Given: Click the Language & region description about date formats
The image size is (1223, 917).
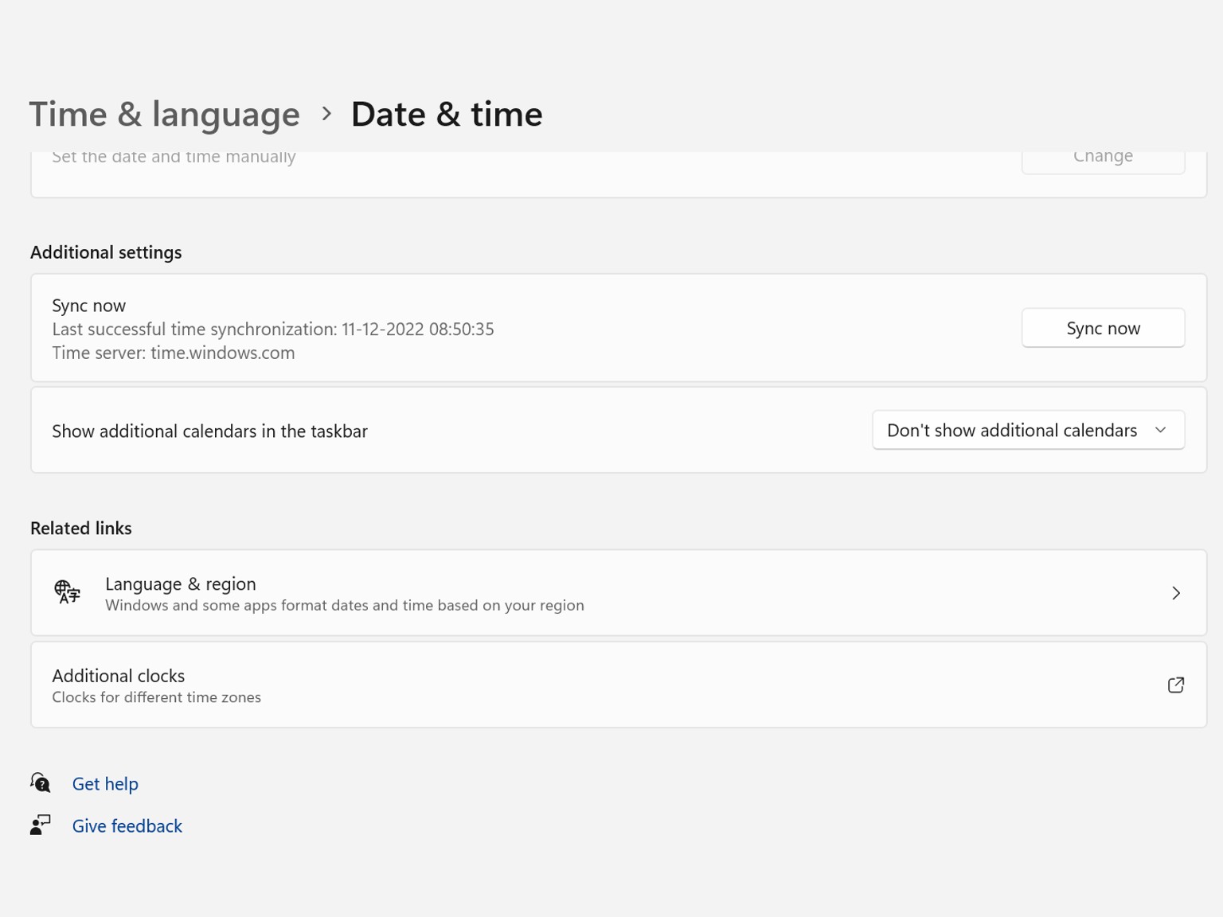Looking at the screenshot, I should 344,606.
